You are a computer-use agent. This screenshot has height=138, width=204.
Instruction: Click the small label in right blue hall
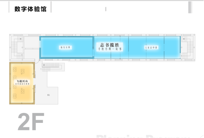click(x=151, y=48)
